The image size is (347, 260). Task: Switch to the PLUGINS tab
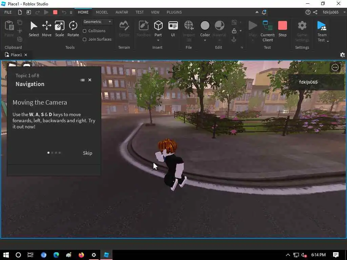coord(174,12)
